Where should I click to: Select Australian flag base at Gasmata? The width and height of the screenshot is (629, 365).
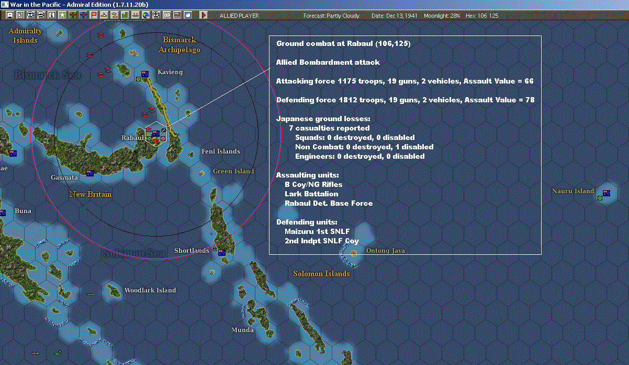click(x=90, y=173)
